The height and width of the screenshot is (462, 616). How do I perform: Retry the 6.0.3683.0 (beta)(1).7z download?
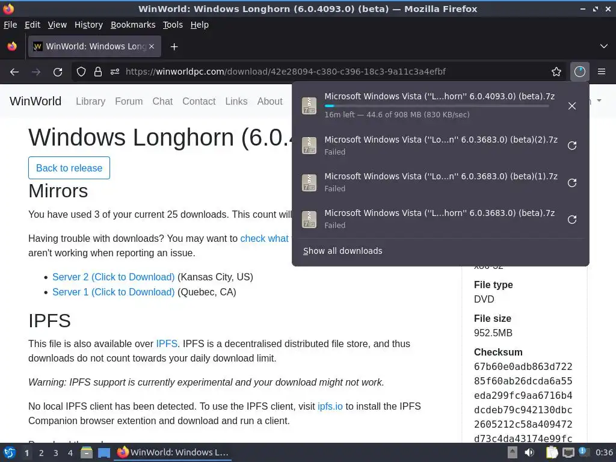[572, 183]
